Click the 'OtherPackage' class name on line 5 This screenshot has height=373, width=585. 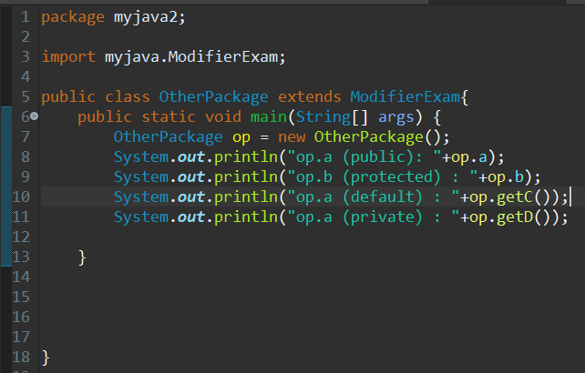[214, 96]
